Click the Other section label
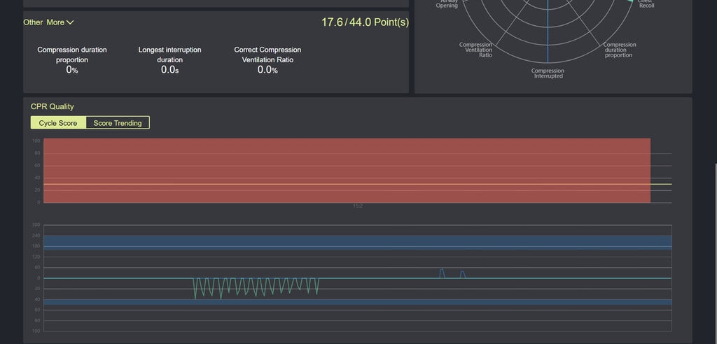 33,22
